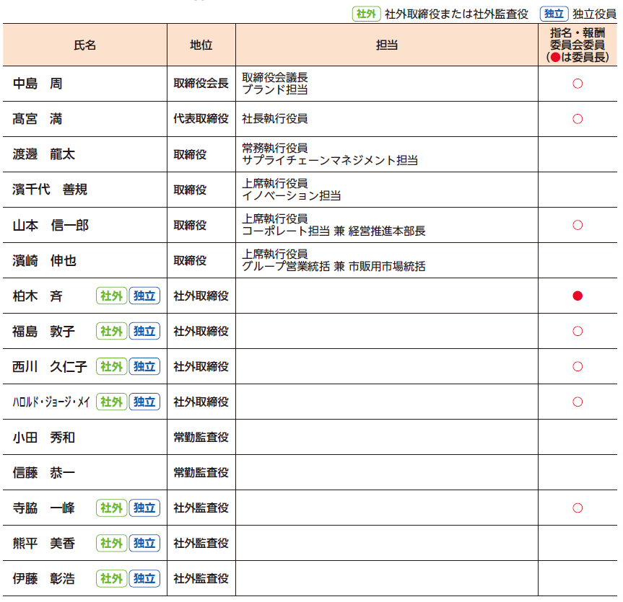
Task: Click the 独立 badge beside 伊藤 彰浩
Action: (144, 579)
